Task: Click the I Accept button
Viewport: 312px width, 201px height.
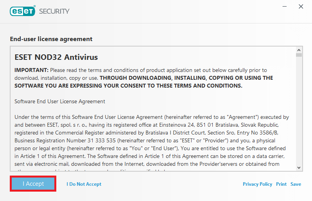Action: click(x=33, y=184)
